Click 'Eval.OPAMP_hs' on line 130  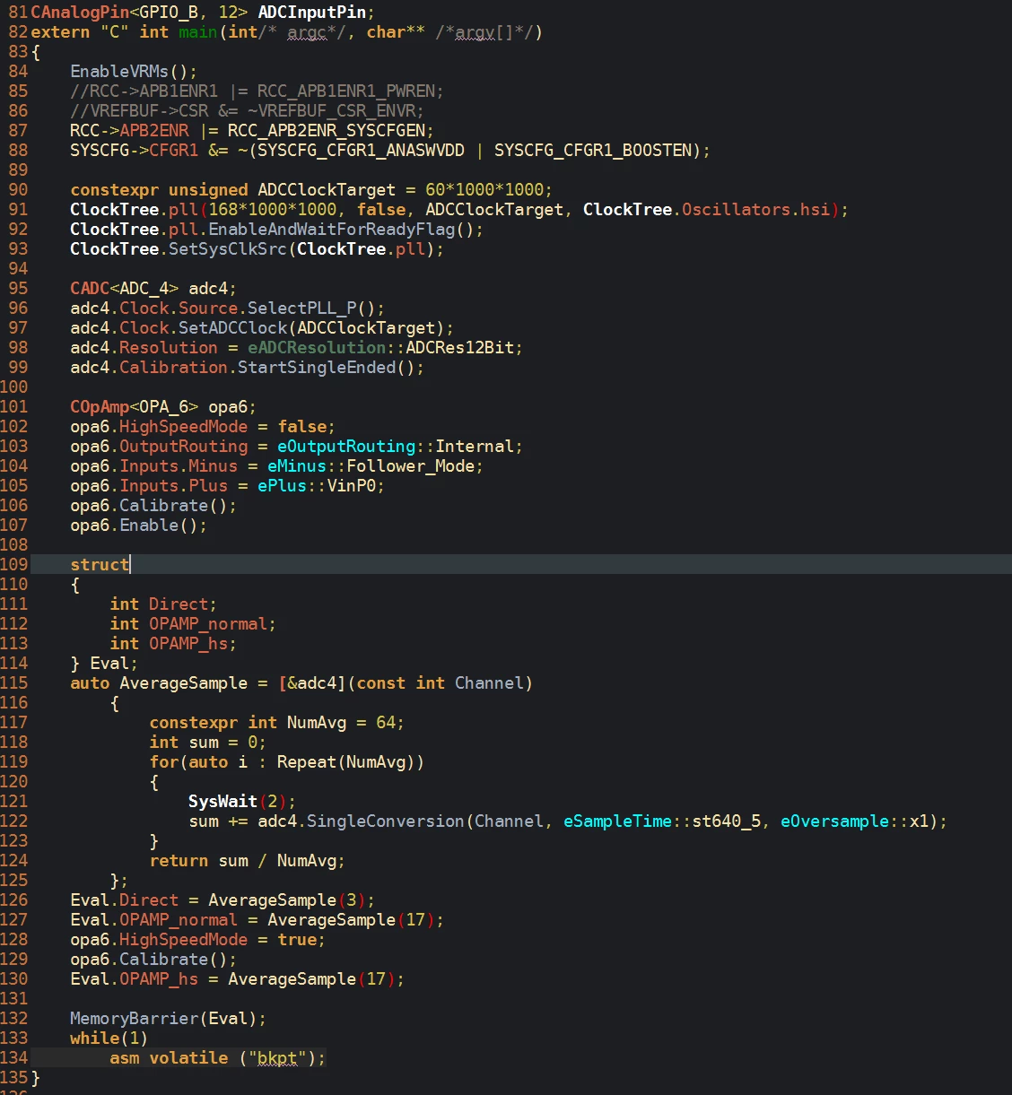click(x=134, y=978)
